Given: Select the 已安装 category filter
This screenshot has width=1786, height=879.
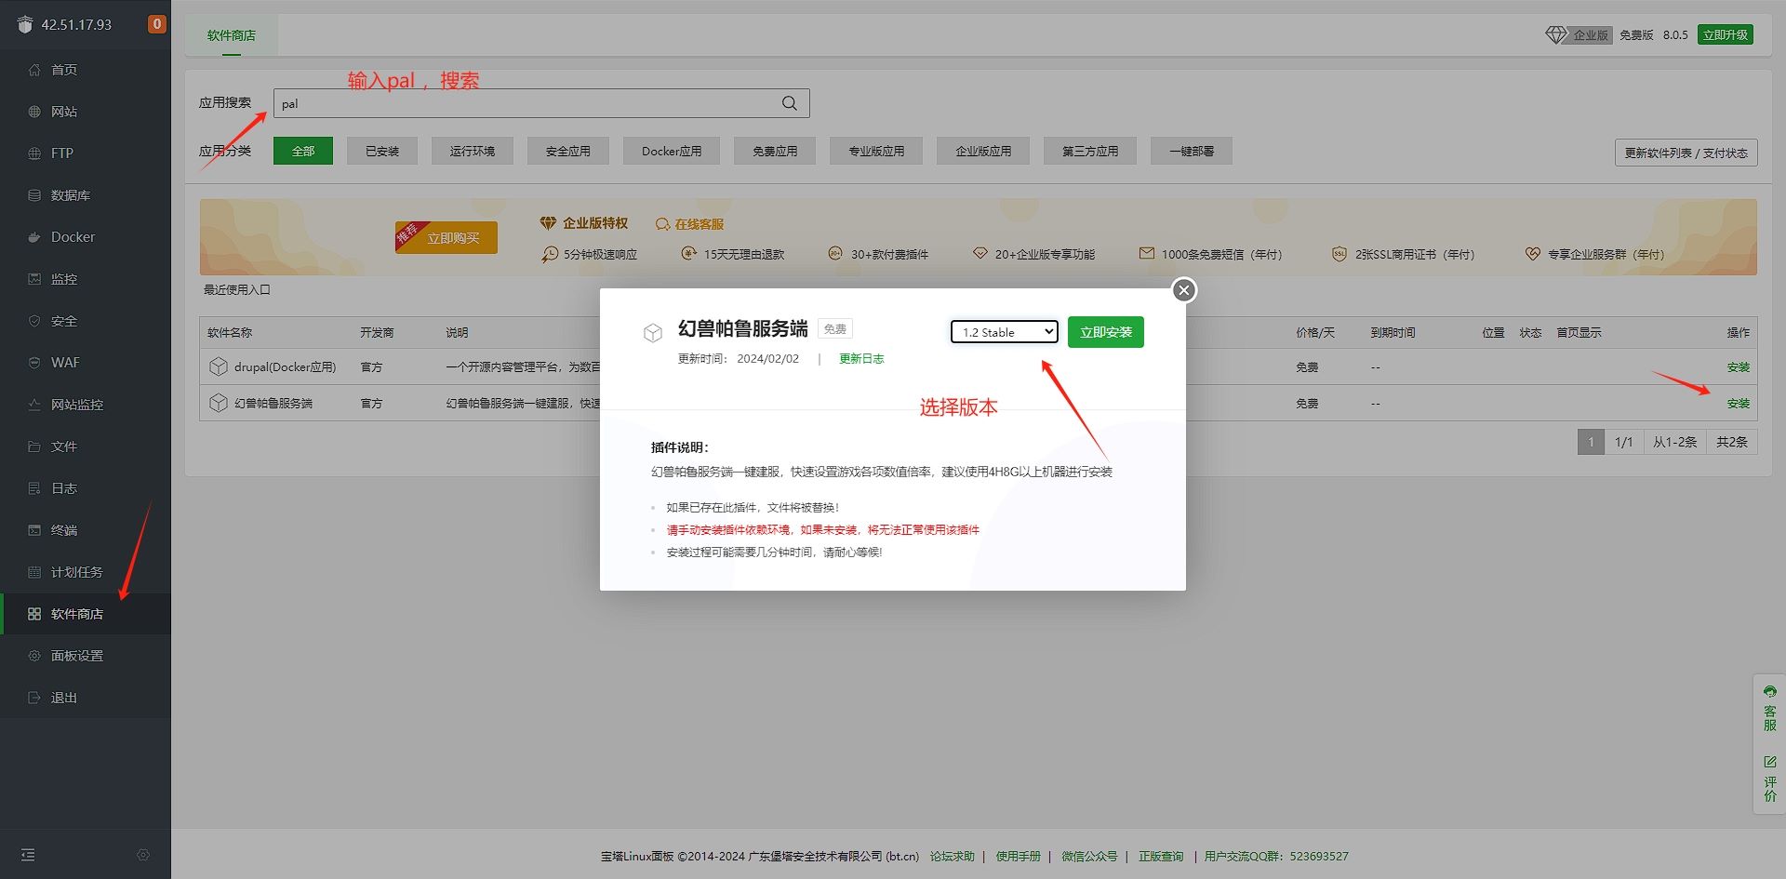Looking at the screenshot, I should (382, 151).
